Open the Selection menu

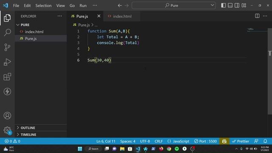point(43,6)
